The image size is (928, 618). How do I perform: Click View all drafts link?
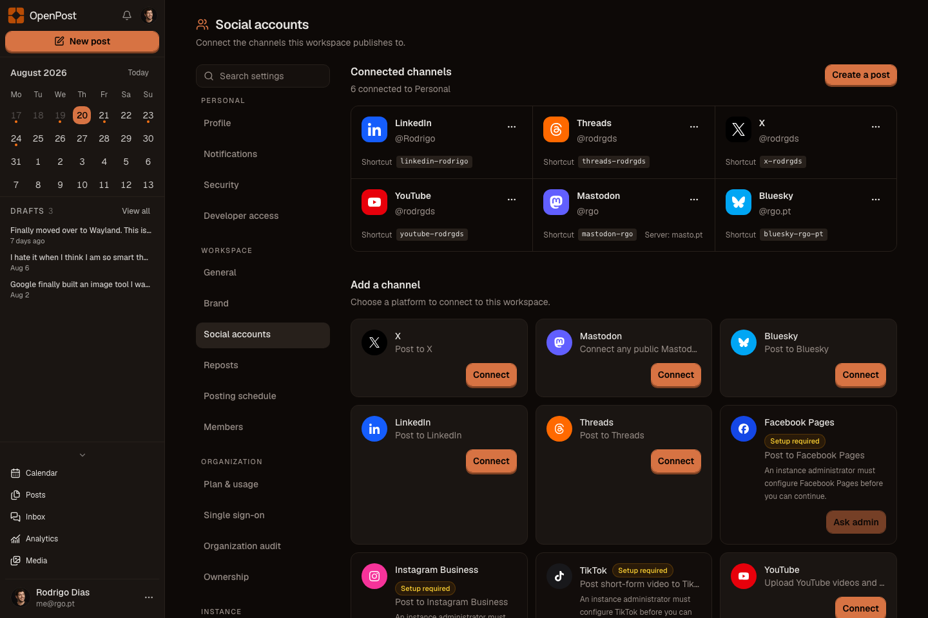pos(136,211)
